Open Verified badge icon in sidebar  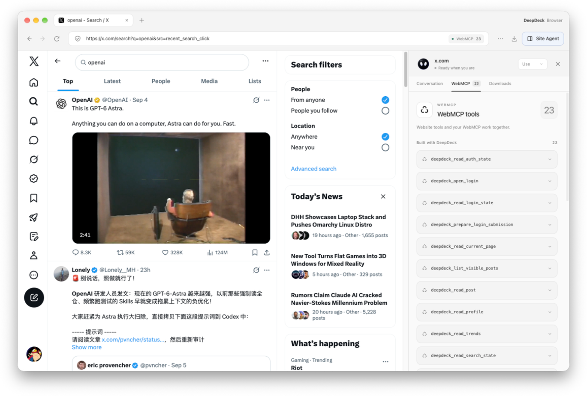[34, 179]
